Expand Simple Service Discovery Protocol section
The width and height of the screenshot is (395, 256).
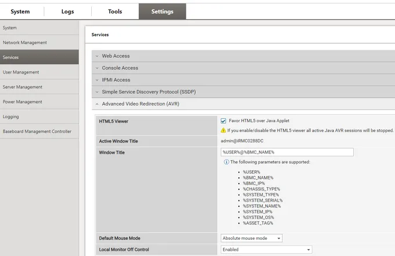point(243,92)
